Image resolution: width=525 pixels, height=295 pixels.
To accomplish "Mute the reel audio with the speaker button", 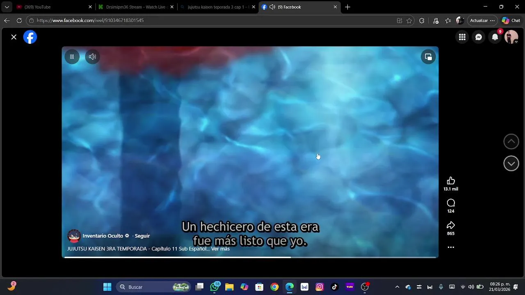I will [92, 57].
